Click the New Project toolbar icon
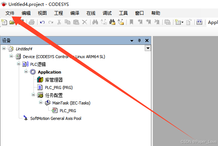The image size is (218, 146). (4, 22)
